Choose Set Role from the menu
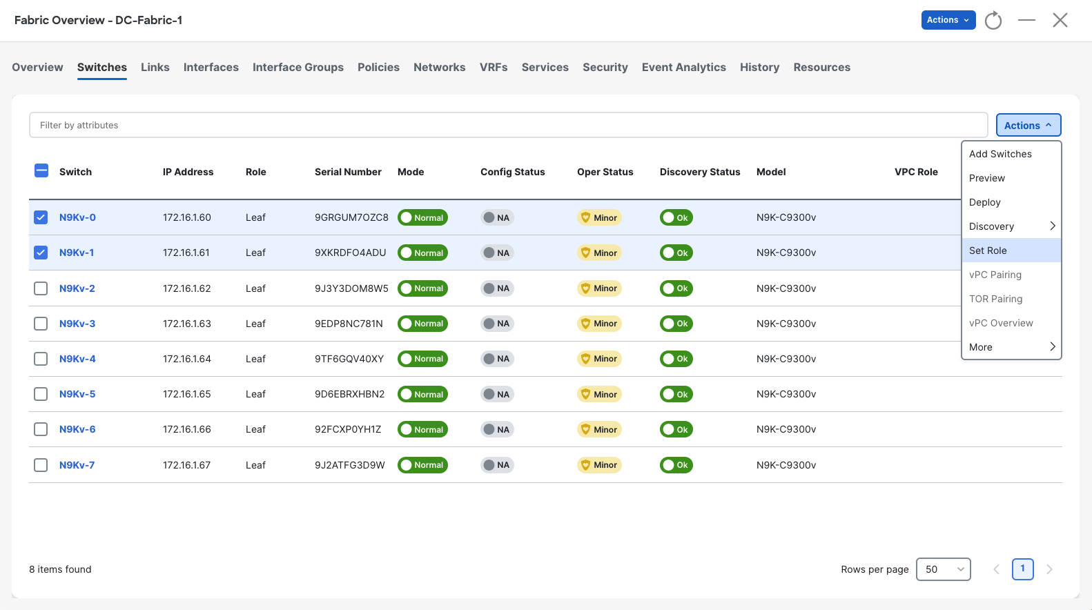 coord(1011,250)
